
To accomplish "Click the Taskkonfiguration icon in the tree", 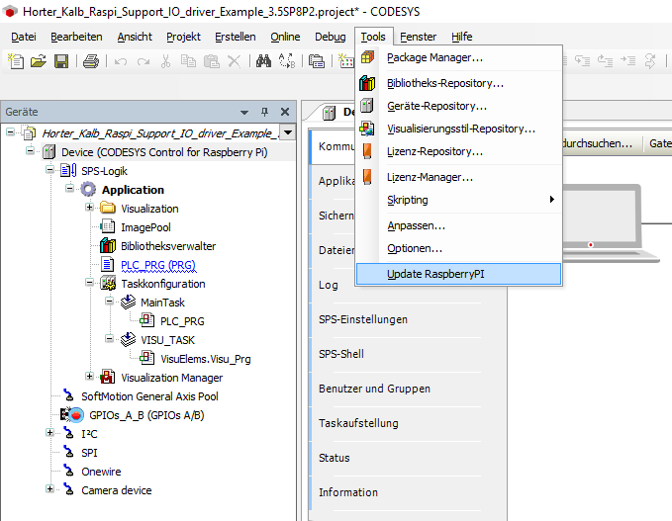I will (x=108, y=283).
